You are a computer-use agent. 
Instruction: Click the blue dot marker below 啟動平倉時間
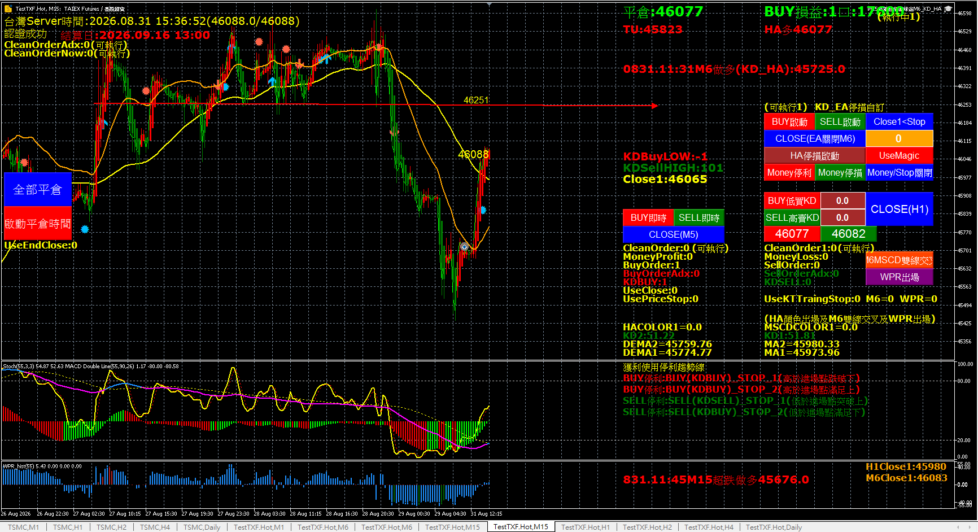(85, 229)
